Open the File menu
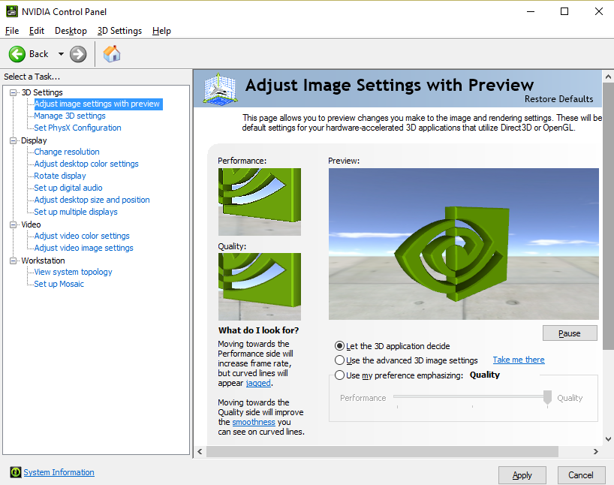Viewport: 614px width, 485px height. pyautogui.click(x=12, y=31)
